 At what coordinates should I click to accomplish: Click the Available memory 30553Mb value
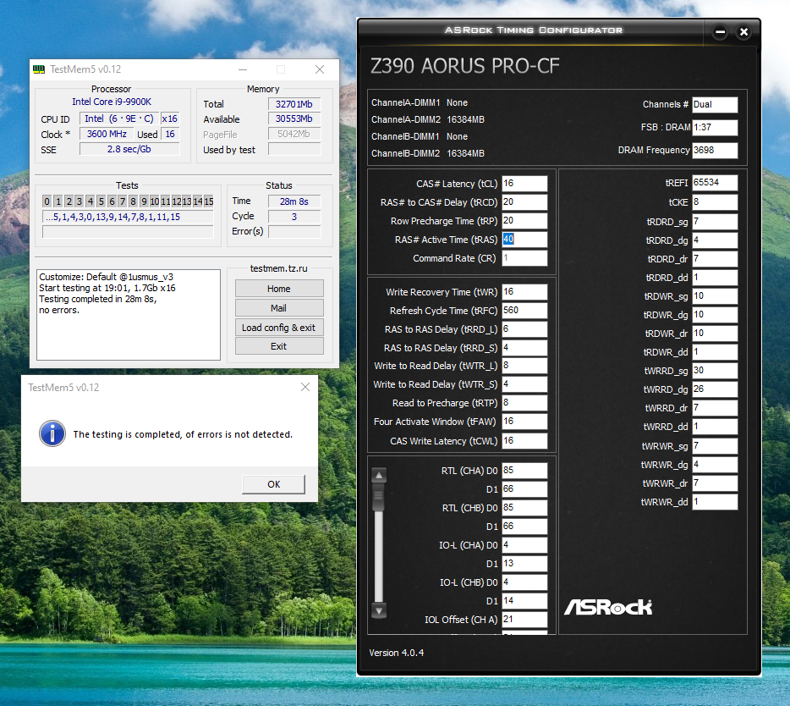294,119
